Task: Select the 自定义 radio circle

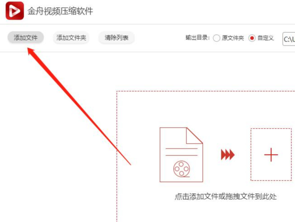Action: click(x=252, y=38)
